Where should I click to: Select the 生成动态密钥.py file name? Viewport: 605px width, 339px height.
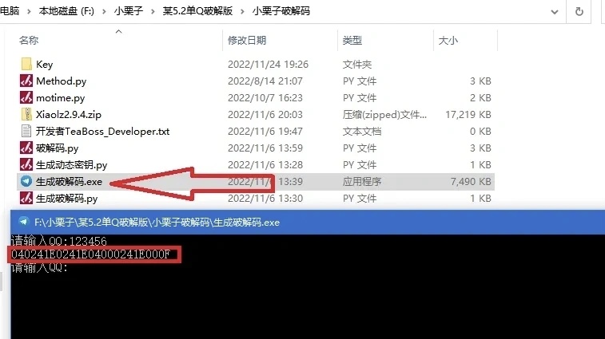tap(71, 165)
